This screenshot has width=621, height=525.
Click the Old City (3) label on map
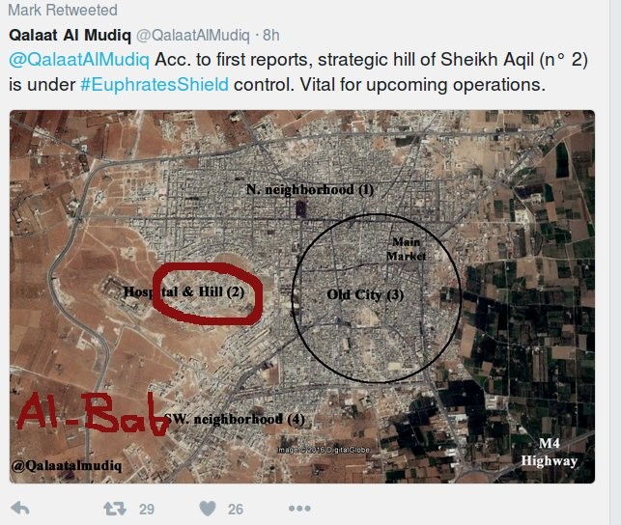(365, 294)
